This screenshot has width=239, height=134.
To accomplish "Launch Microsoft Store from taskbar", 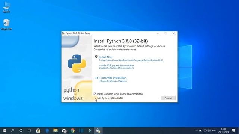I will click(x=38, y=131).
